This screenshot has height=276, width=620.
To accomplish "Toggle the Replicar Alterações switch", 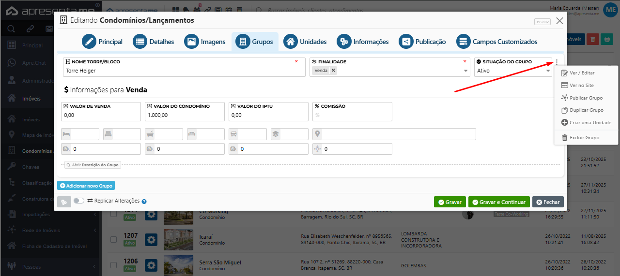I will pyautogui.click(x=79, y=201).
